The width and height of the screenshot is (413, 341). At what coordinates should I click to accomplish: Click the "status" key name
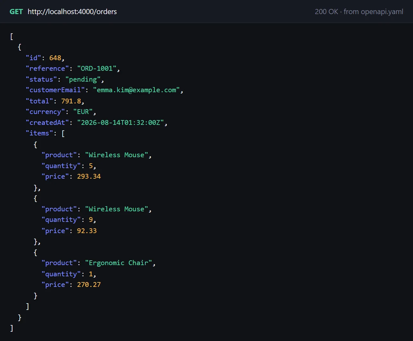[41, 79]
